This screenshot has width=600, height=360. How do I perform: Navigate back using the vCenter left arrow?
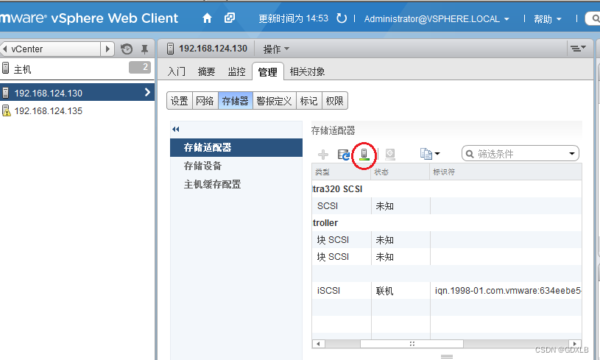pos(5,49)
